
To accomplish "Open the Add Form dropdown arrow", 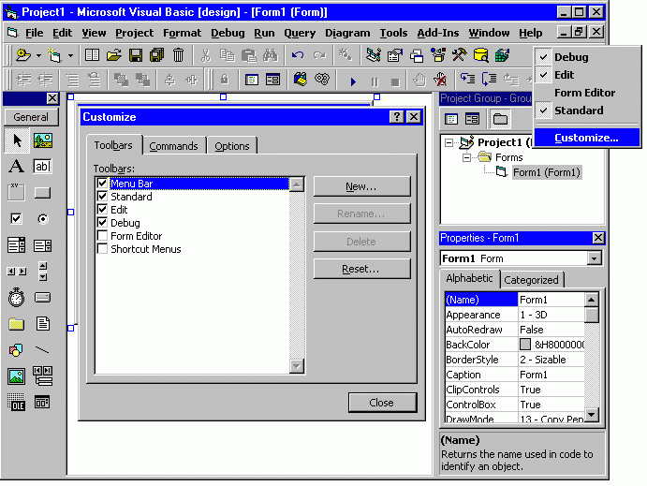I will click(x=70, y=55).
